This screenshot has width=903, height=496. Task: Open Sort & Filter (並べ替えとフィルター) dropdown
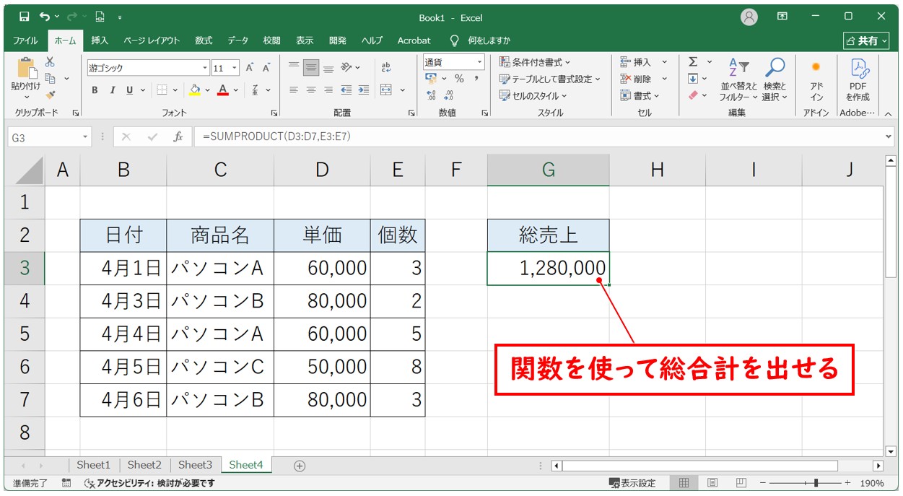(x=738, y=79)
